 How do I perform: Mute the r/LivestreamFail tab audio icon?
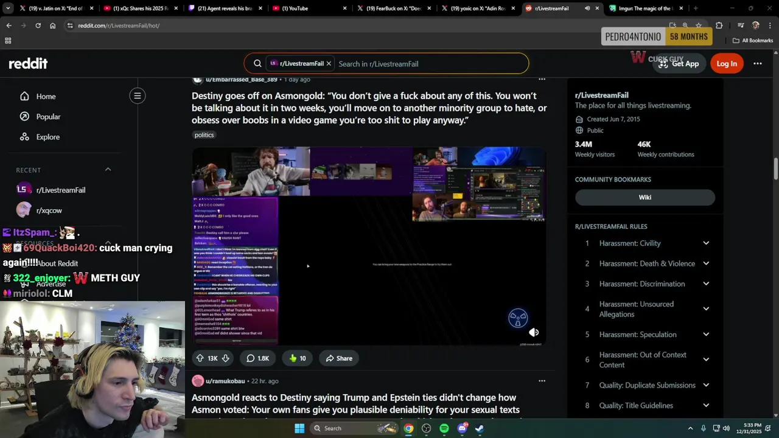(587, 9)
